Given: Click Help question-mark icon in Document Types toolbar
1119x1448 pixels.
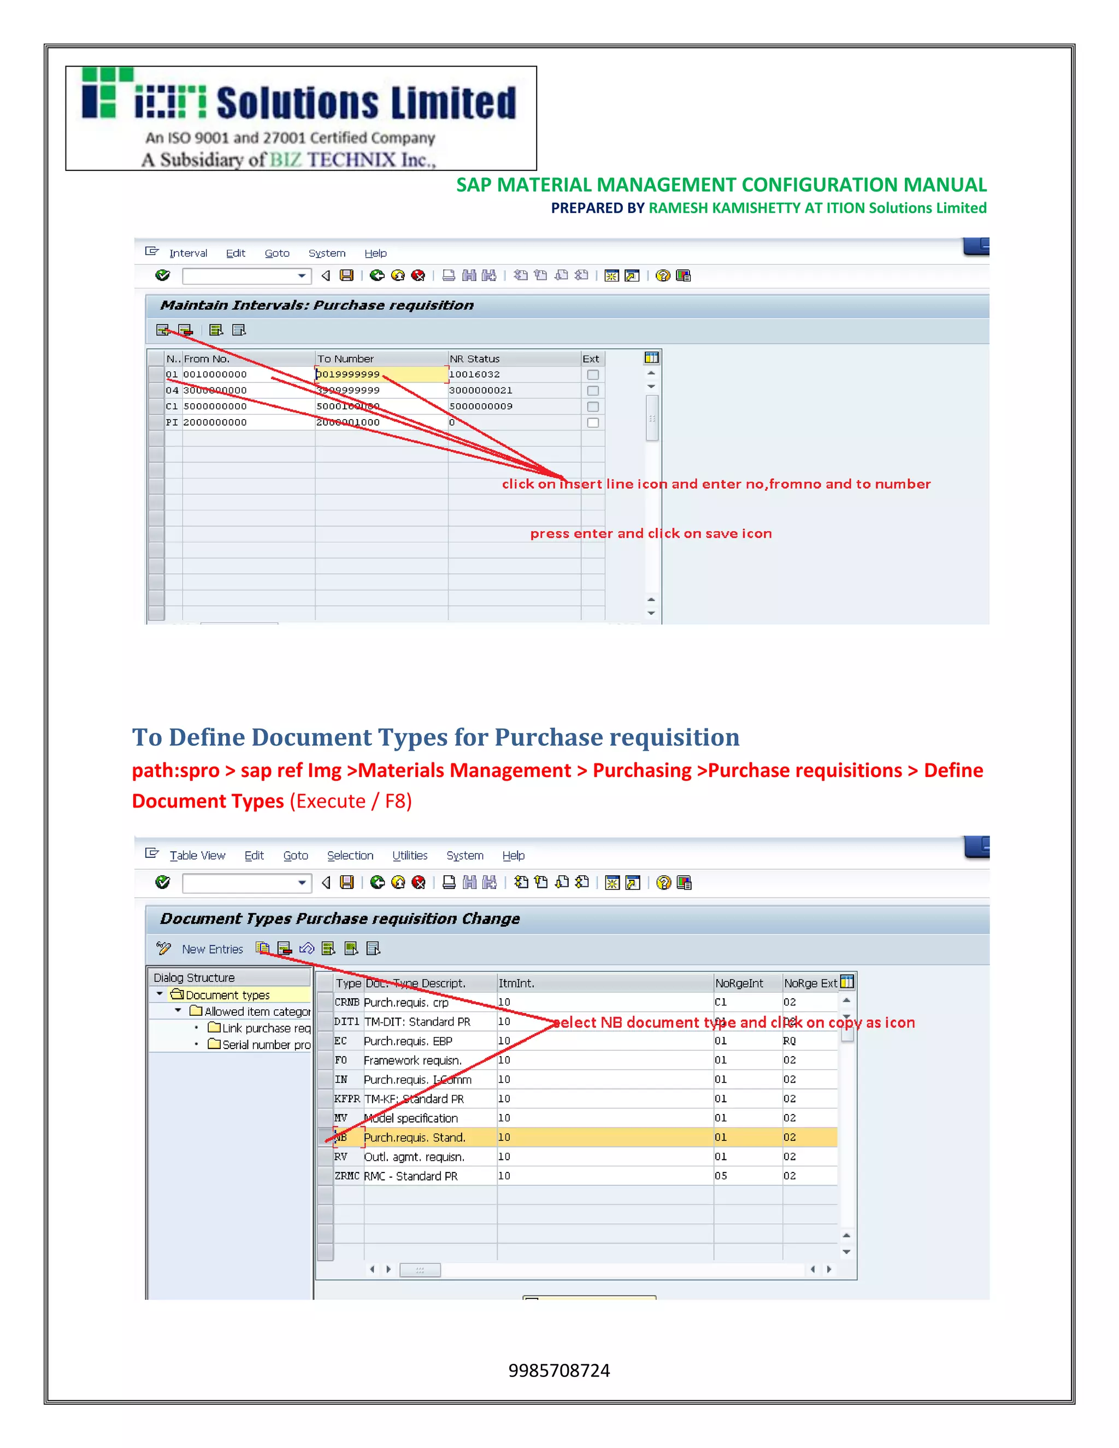Looking at the screenshot, I should (663, 882).
